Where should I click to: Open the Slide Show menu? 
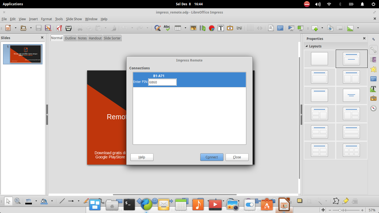click(x=74, y=19)
